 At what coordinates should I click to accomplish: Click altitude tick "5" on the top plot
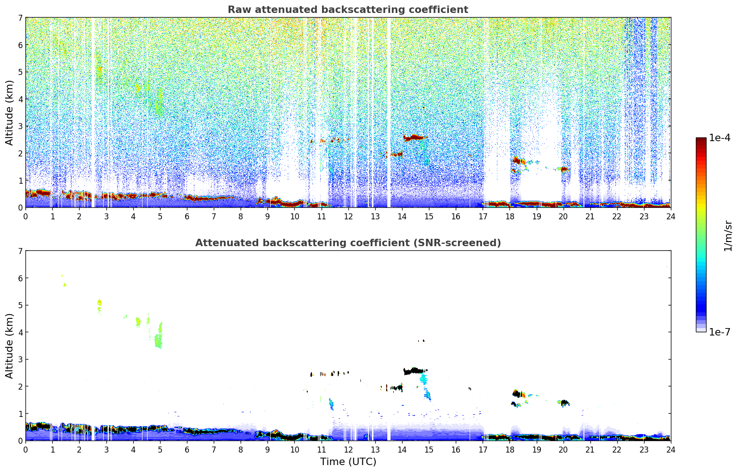click(x=20, y=72)
